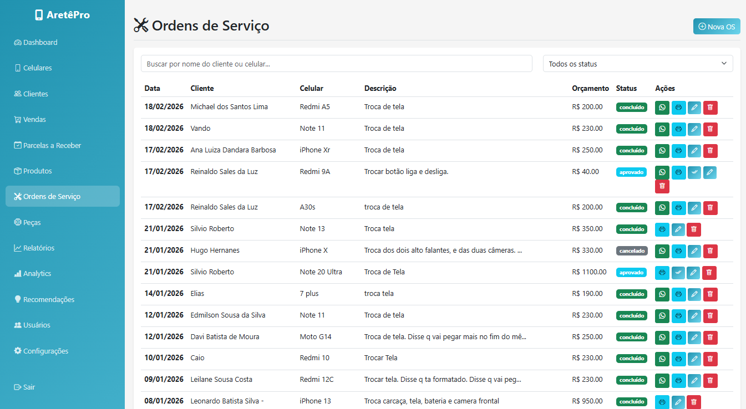746x409 pixels.
Task: Open Relatórios in the side menu
Action: 38,248
